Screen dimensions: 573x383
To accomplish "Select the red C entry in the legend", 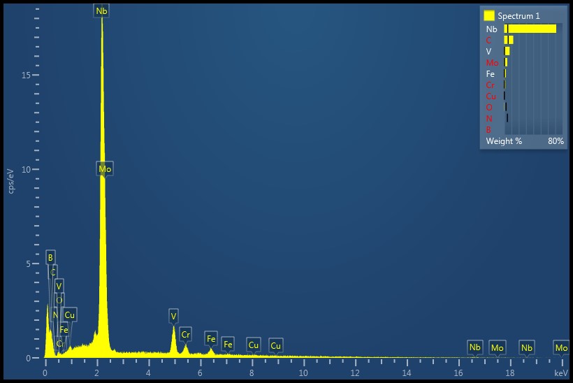I will click(x=489, y=41).
